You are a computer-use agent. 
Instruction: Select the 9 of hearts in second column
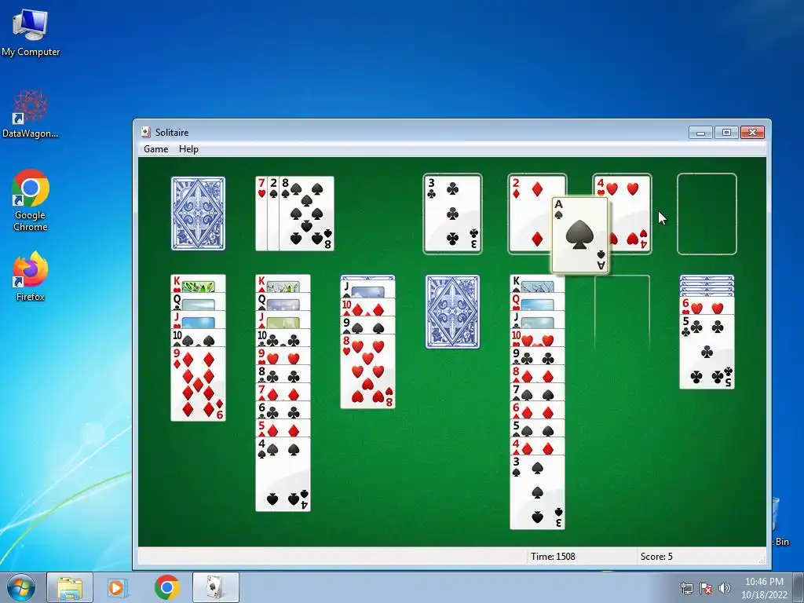tap(283, 356)
